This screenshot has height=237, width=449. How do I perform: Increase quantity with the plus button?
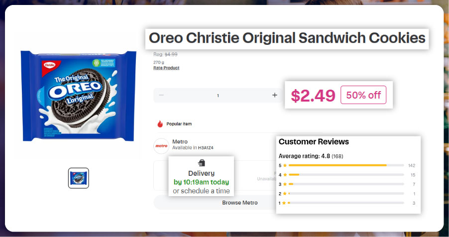pos(274,95)
